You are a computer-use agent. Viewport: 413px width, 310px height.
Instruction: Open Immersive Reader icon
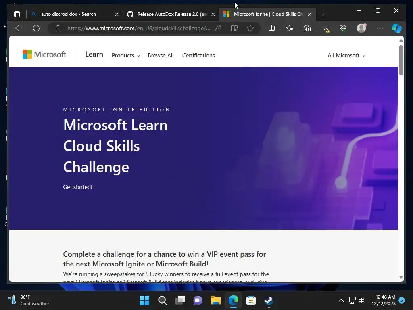pos(234,28)
